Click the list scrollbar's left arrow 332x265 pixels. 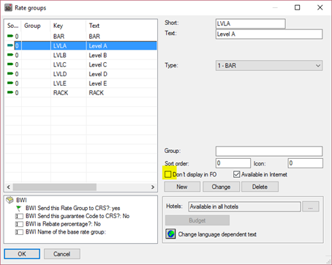[9, 187]
